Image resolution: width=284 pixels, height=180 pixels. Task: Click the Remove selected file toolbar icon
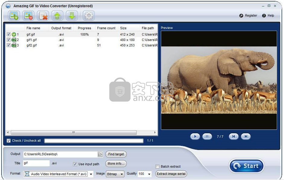pos(28,16)
